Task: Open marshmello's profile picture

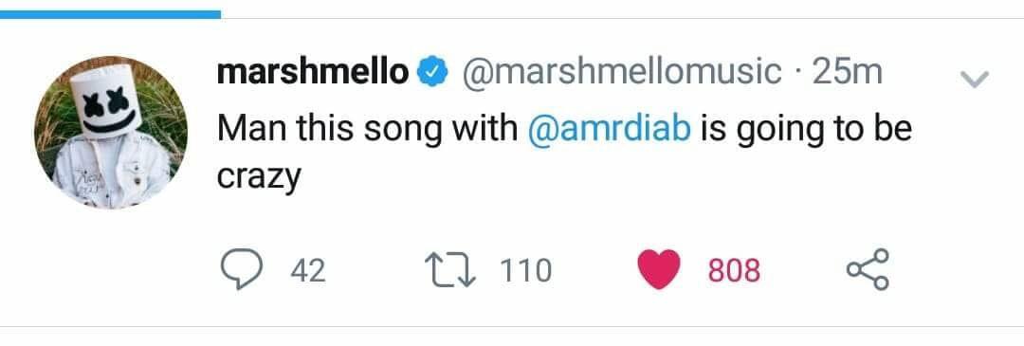Action: pos(111,133)
